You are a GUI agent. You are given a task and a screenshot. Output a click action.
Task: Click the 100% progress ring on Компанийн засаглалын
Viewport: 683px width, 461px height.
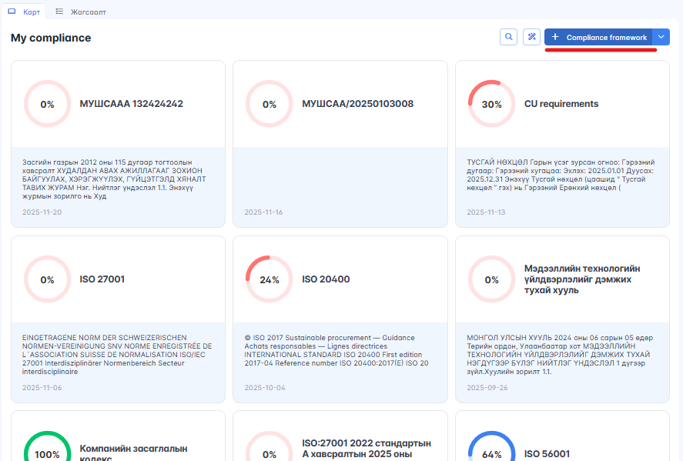coord(47,446)
